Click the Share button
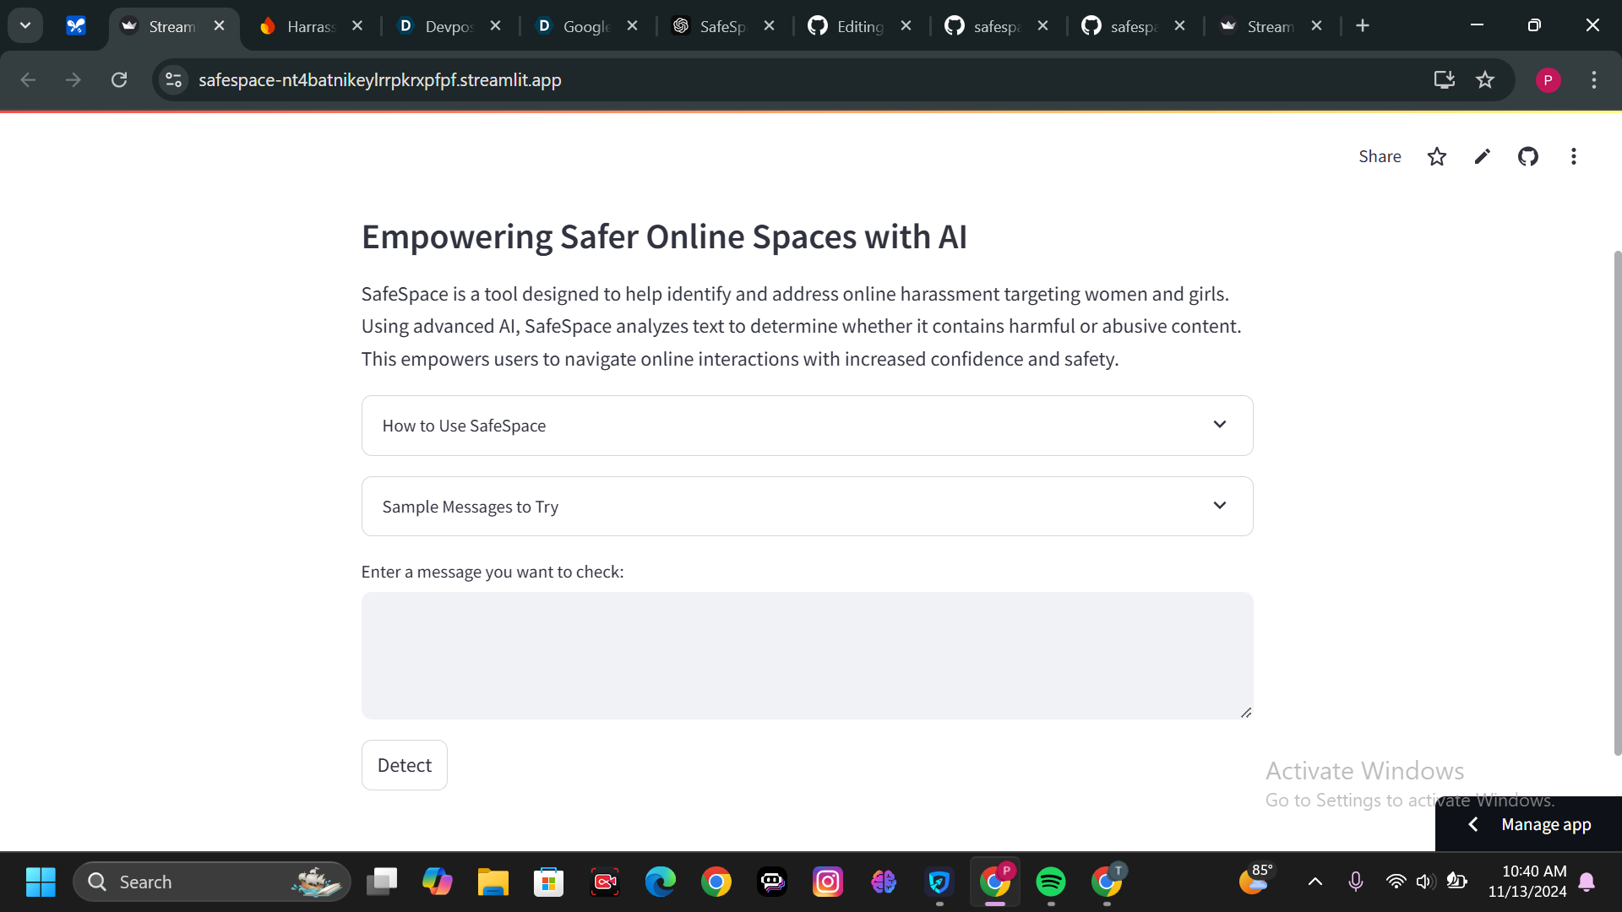The width and height of the screenshot is (1622, 912). (x=1379, y=156)
